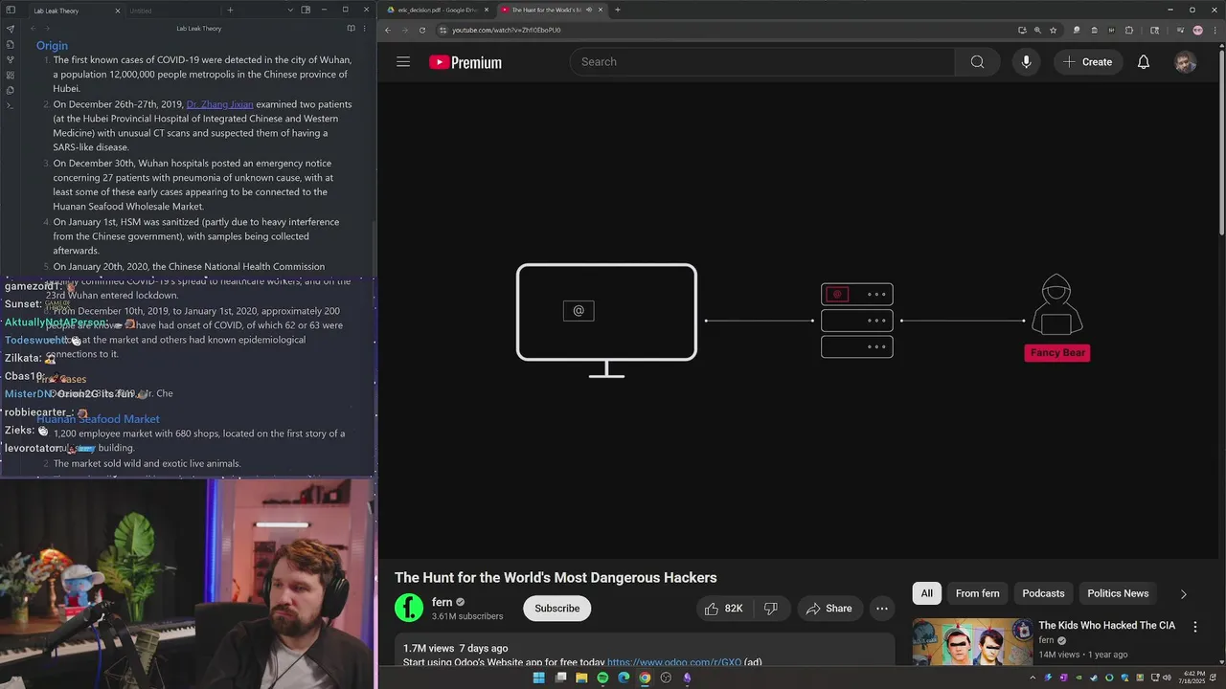Dislike the video
The image size is (1226, 689).
[770, 609]
